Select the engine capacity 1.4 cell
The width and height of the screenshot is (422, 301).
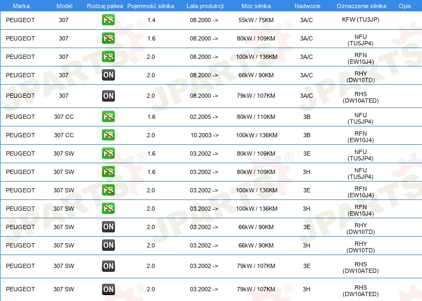pyautogui.click(x=151, y=20)
